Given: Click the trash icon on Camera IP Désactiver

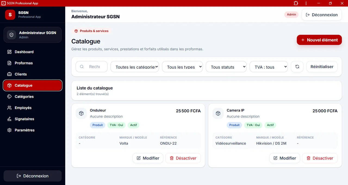Looking at the screenshot, I should click(x=308, y=158).
